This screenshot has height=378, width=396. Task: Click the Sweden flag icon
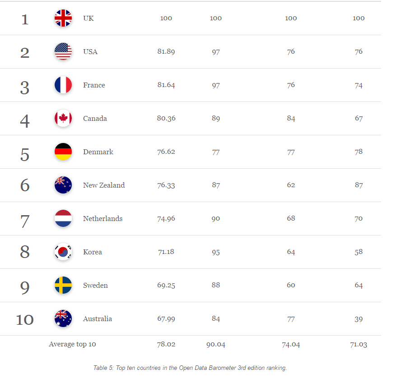[63, 286]
